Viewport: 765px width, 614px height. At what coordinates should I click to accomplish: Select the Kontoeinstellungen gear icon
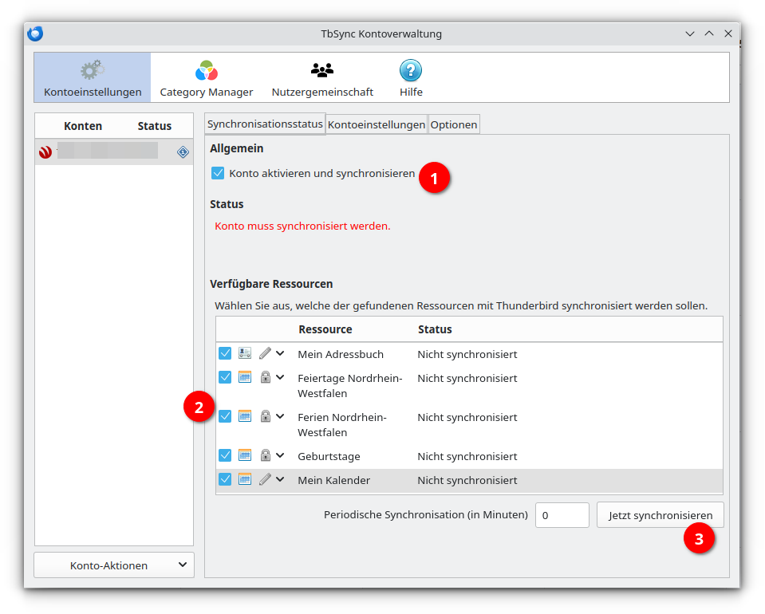(x=93, y=70)
